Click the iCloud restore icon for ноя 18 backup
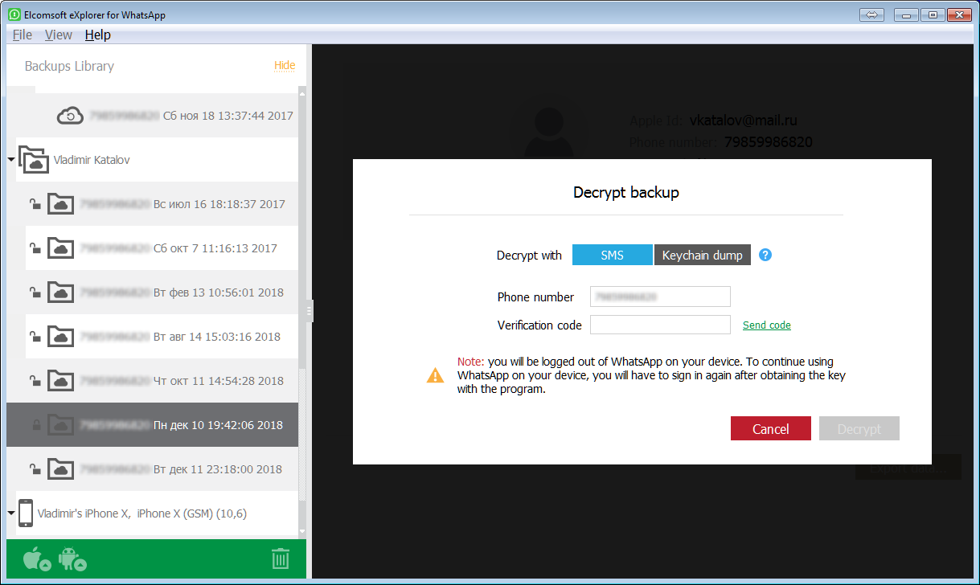The width and height of the screenshot is (980, 585). [70, 116]
